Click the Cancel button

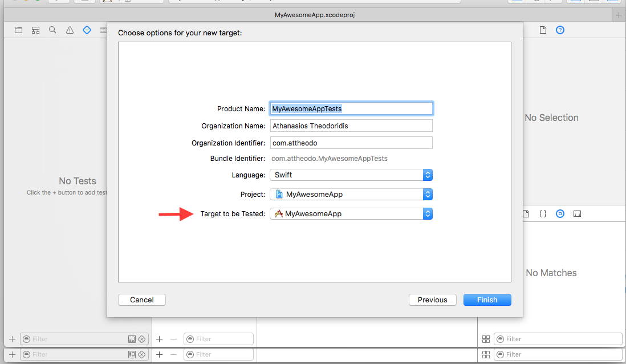pos(142,300)
